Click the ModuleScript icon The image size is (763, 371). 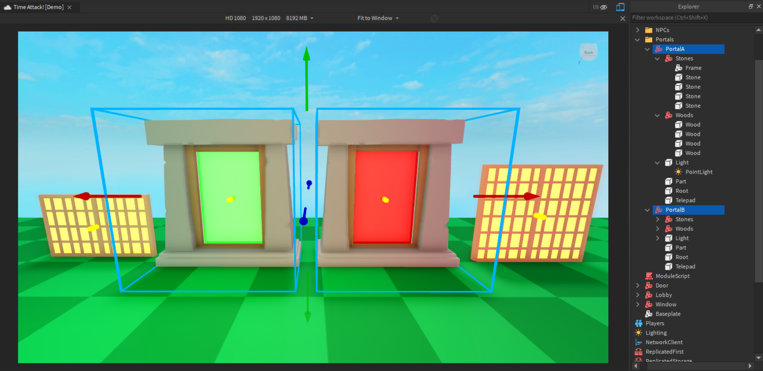[x=649, y=276]
